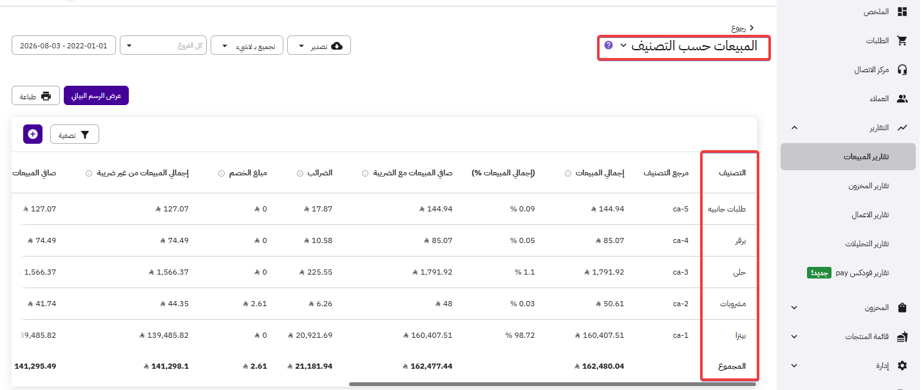Click the trend line icon for التقارير

[x=902, y=128]
